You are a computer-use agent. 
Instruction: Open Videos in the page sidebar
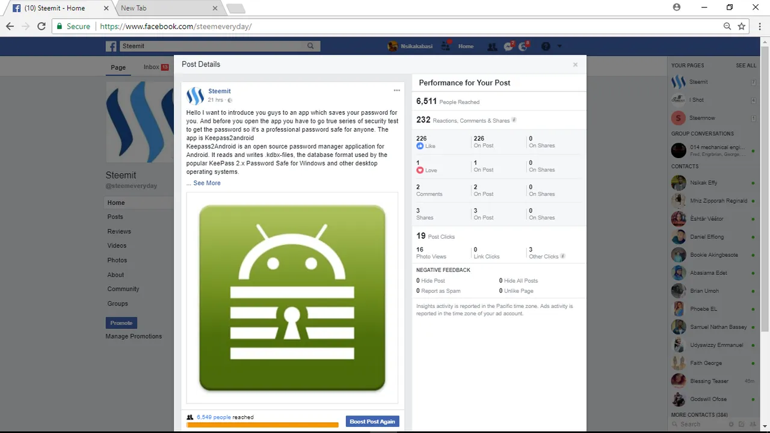point(117,246)
